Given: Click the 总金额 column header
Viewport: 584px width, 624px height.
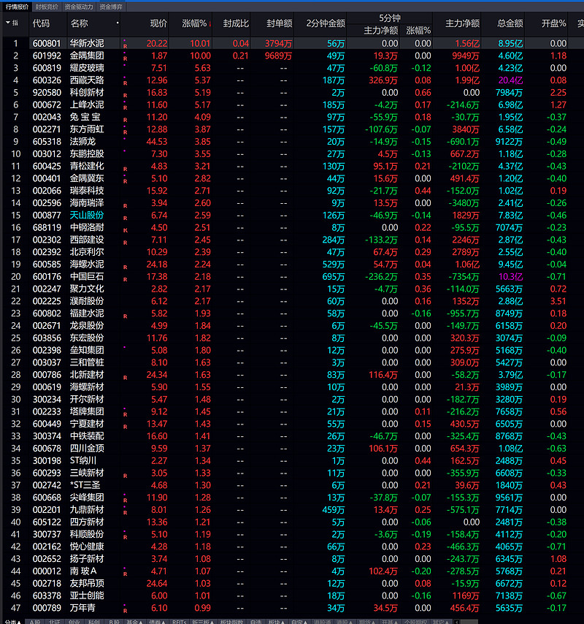Looking at the screenshot, I should [510, 23].
